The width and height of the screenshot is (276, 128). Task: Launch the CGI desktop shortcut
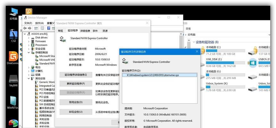pos(13,36)
